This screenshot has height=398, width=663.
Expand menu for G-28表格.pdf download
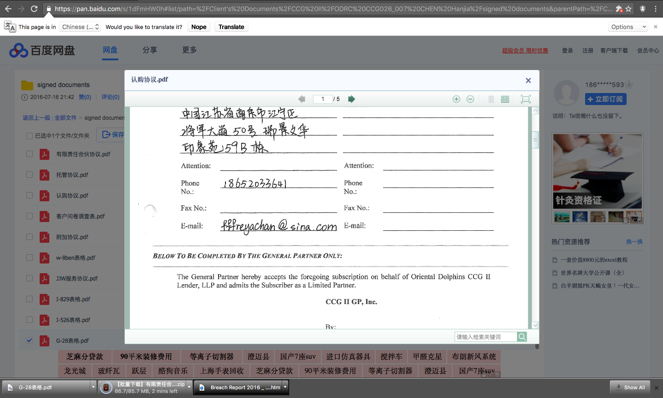(93, 387)
